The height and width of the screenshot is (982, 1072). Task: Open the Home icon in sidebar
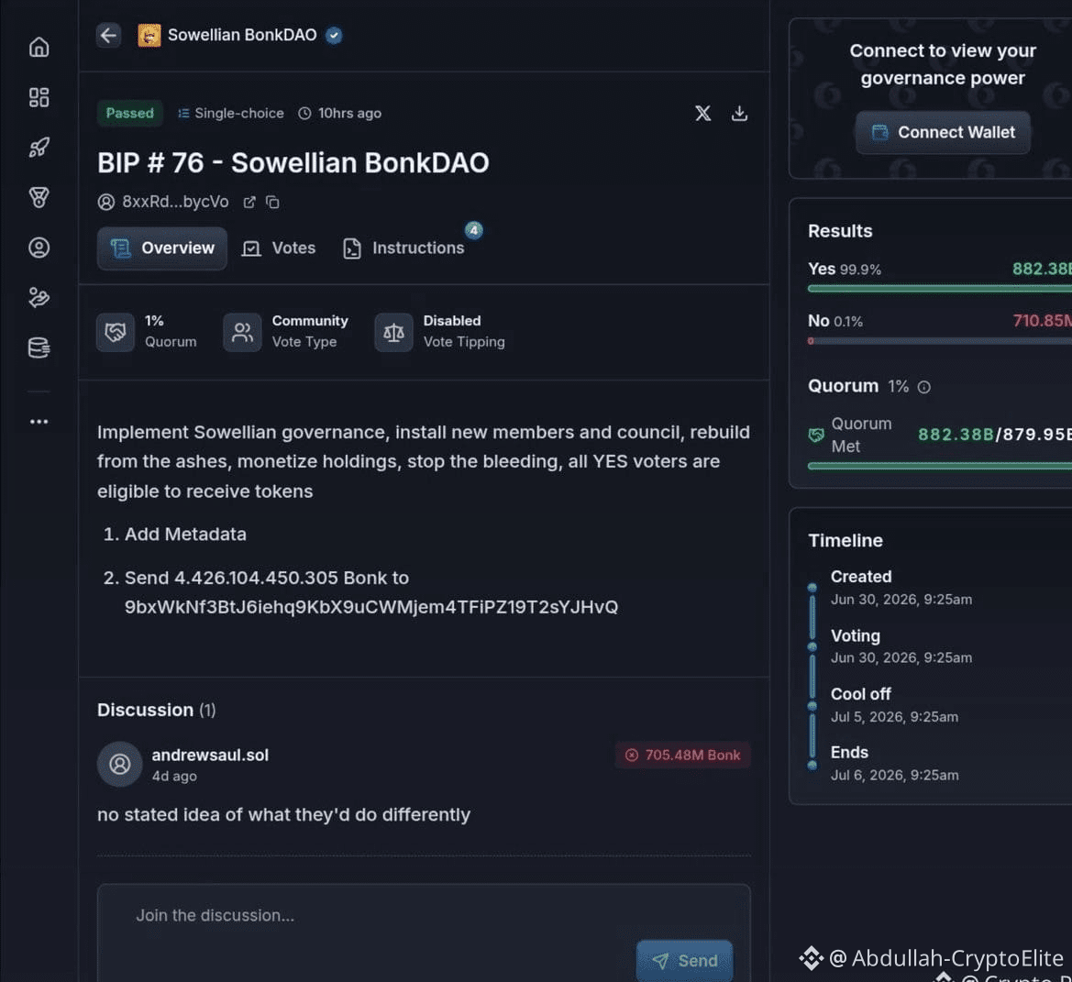pyautogui.click(x=39, y=47)
